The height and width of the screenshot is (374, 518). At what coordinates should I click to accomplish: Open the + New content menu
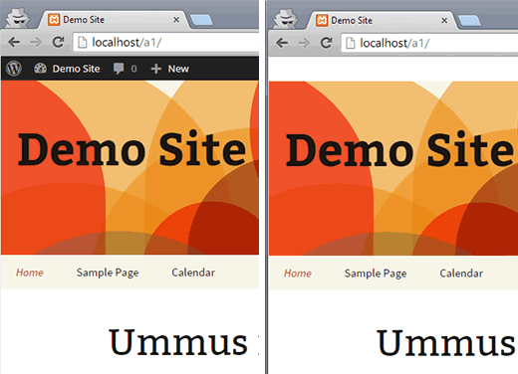point(169,69)
